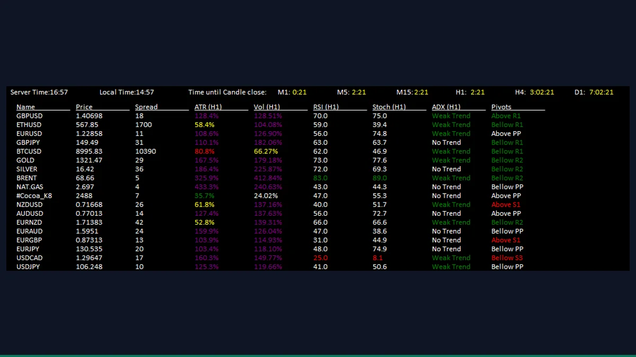This screenshot has width=636, height=357.
Task: Select the EURNZD symbol name
Action: [30, 222]
